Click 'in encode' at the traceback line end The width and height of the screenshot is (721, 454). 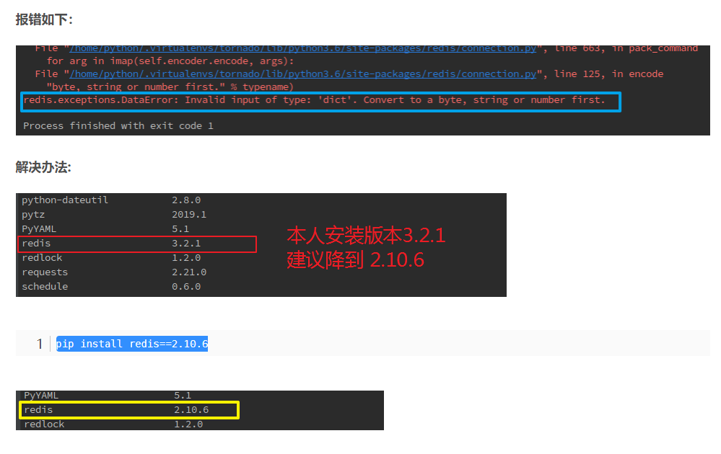[x=637, y=74]
